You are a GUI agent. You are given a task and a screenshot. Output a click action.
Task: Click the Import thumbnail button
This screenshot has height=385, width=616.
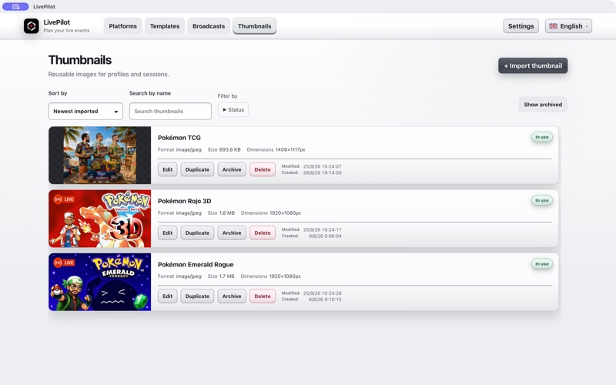pos(533,65)
